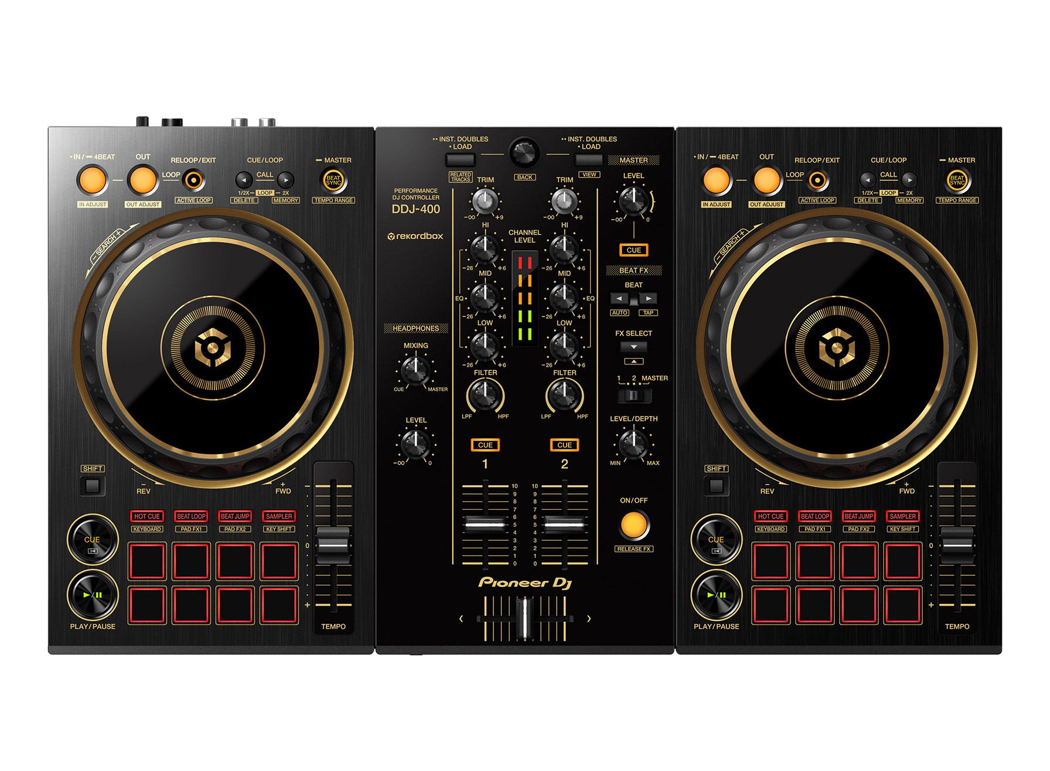Click the left deck tempo slider handle
1050x771 pixels.
pyautogui.click(x=333, y=545)
